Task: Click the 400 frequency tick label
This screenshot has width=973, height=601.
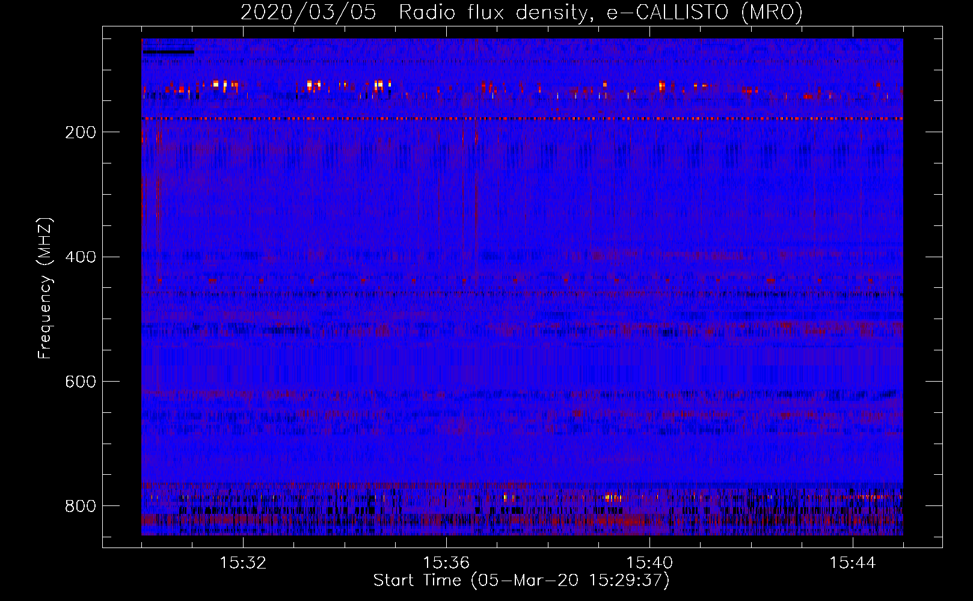Action: (80, 257)
